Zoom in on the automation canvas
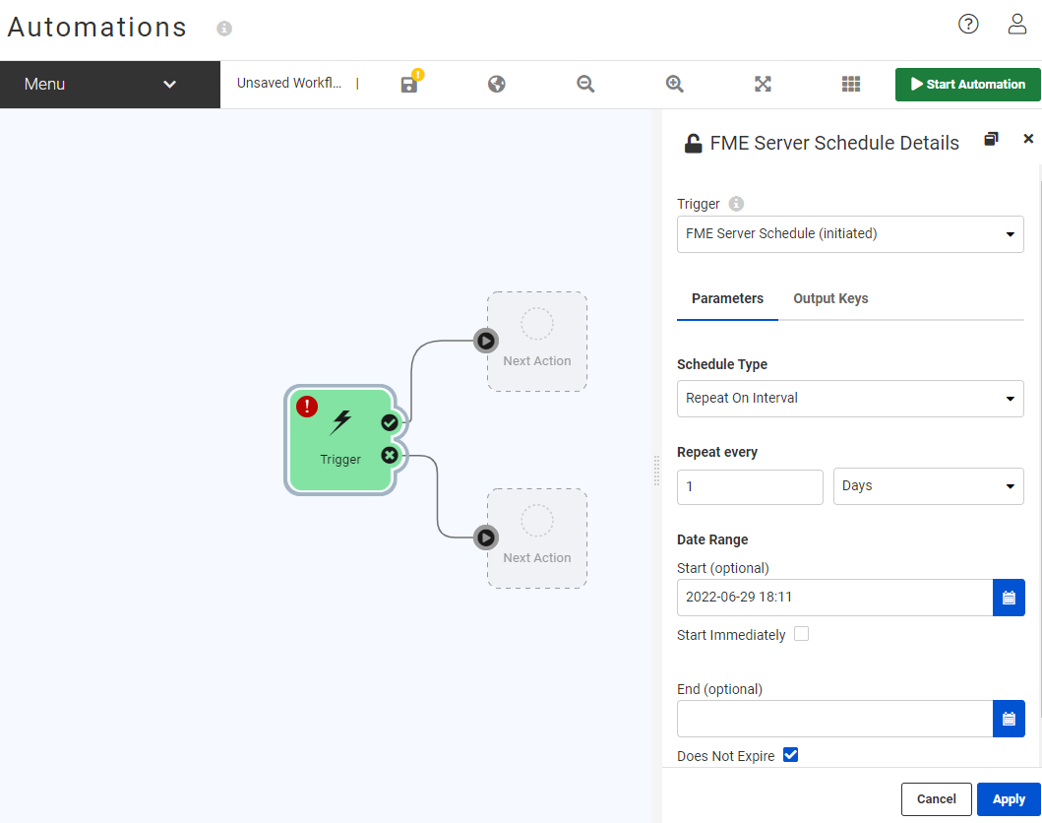This screenshot has width=1042, height=823. 674,85
